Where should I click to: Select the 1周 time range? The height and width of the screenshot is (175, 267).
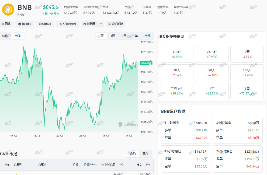point(113,36)
